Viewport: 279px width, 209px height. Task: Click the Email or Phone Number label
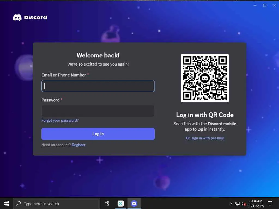click(64, 75)
